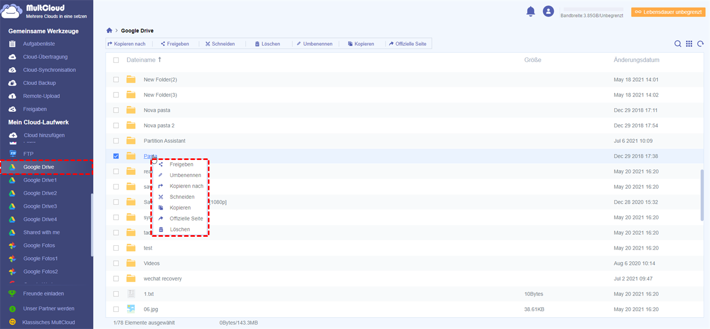This screenshot has width=710, height=329.
Task: Open Google Fotos1 in sidebar
Action: 41,259
